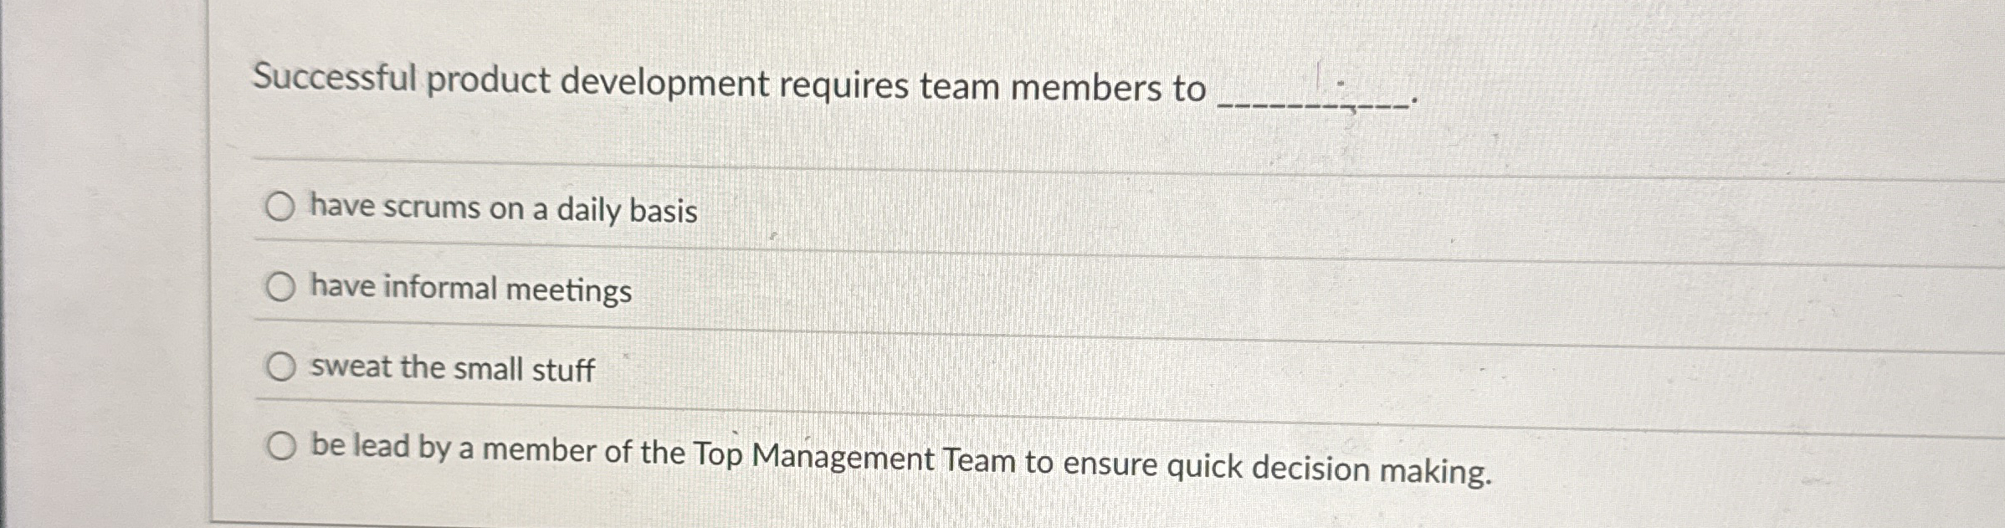Image resolution: width=2005 pixels, height=528 pixels.
Task: Click the question text about product development
Action: pos(728,84)
